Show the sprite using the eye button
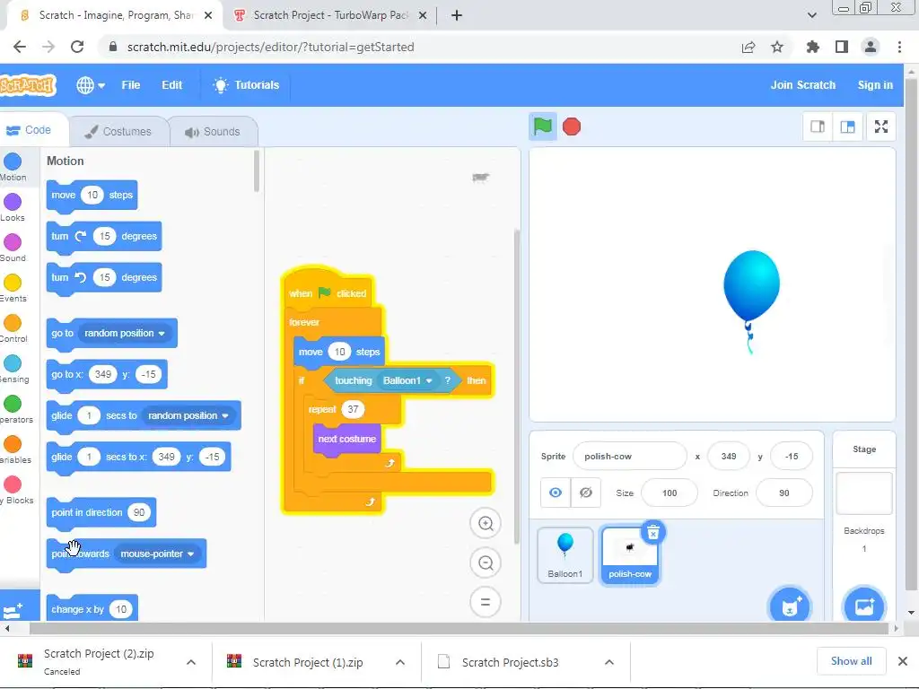The width and height of the screenshot is (919, 689). (x=556, y=493)
